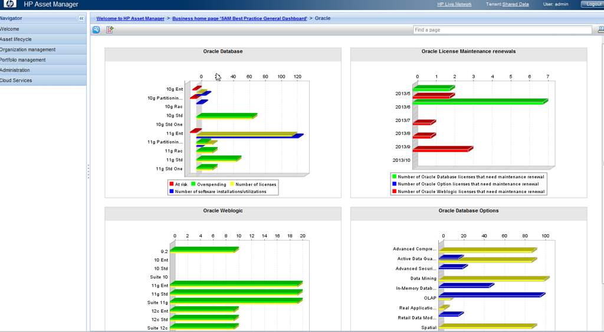Expand Organization management in Navigator
604x332 pixels.
(x=42, y=49)
